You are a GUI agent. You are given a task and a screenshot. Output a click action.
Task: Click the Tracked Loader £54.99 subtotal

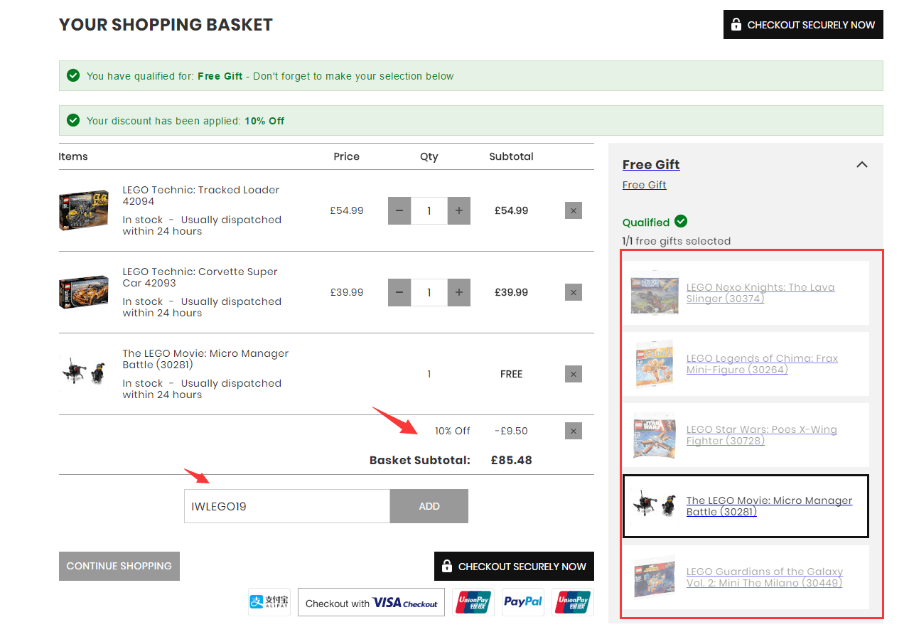pos(512,210)
